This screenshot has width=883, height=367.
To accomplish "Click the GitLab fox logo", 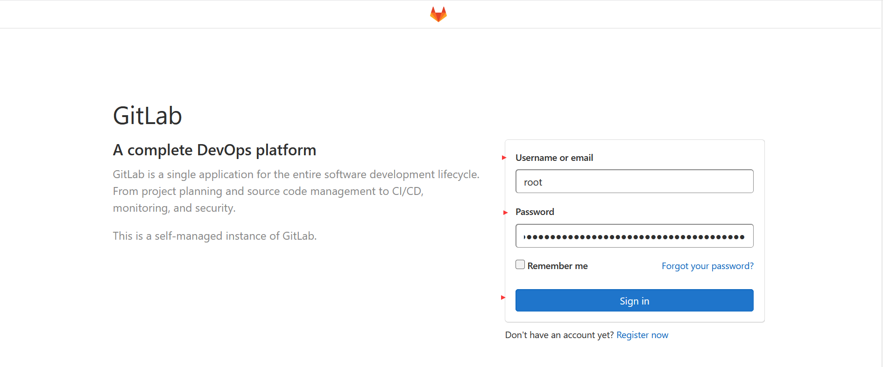I will (438, 14).
